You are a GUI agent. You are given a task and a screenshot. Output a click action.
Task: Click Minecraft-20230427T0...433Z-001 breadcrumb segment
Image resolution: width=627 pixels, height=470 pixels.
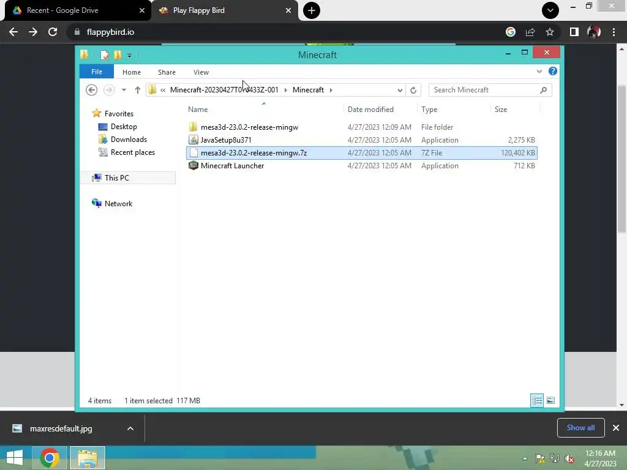coord(224,90)
